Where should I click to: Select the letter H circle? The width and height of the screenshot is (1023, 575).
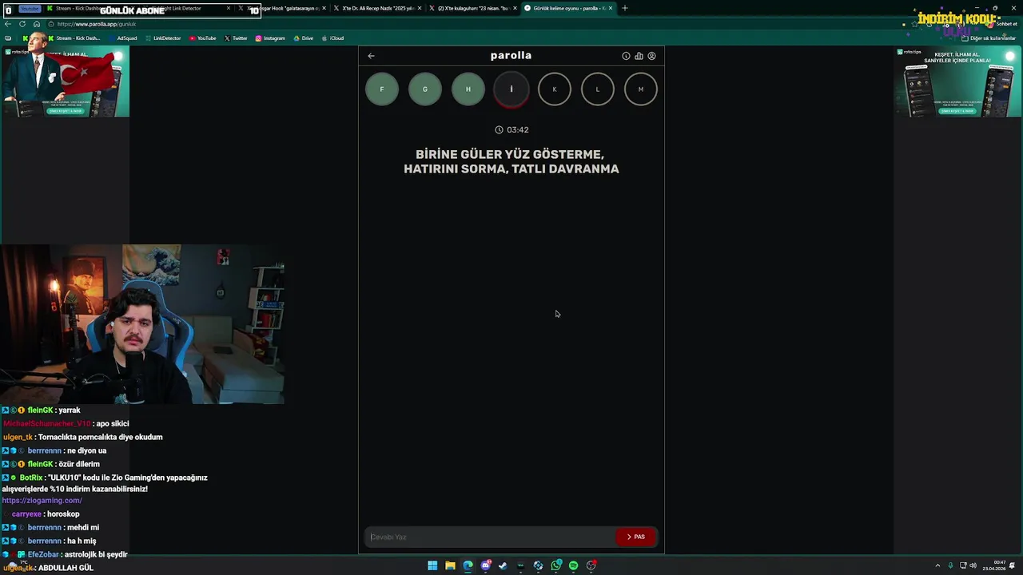click(x=468, y=89)
